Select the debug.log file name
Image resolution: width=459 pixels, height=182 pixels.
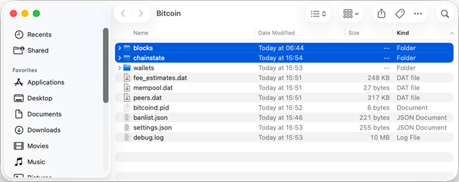[148, 138]
